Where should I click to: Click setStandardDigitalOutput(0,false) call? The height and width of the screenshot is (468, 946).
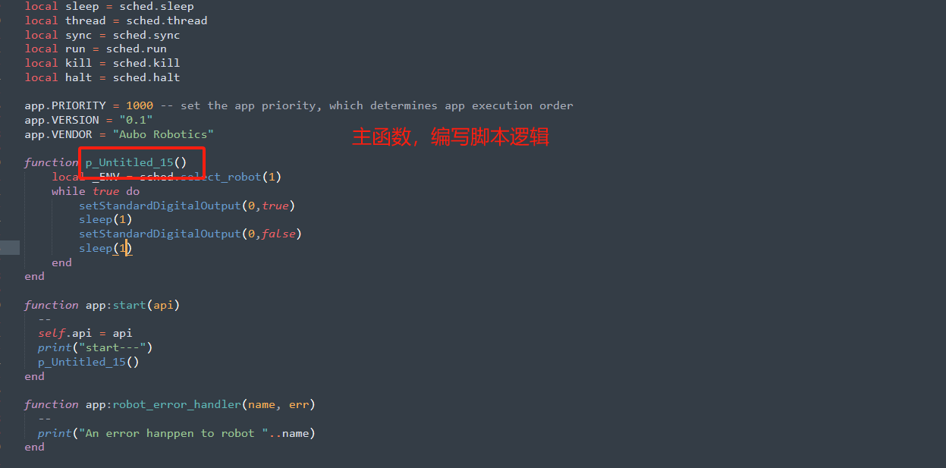[190, 234]
